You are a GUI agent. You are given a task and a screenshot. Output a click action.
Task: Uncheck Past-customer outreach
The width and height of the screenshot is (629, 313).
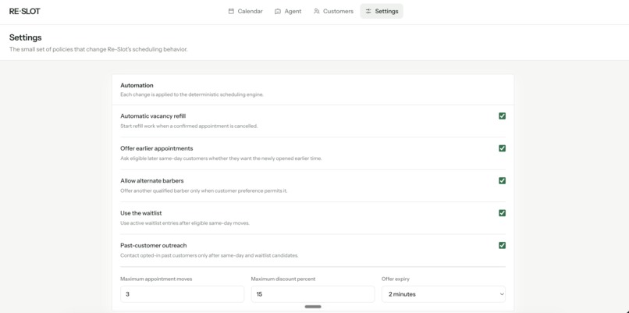[x=502, y=245]
